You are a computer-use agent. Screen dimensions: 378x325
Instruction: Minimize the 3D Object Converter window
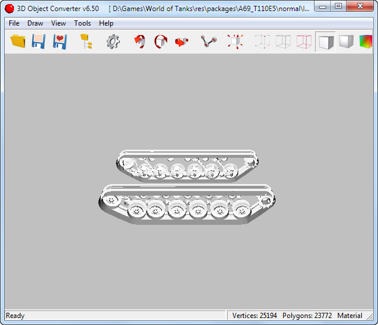click(323, 6)
